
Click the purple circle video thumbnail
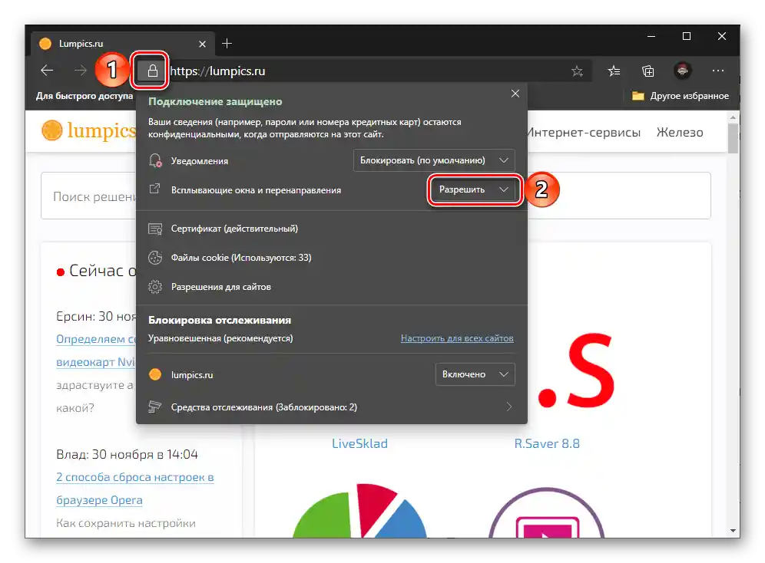[x=546, y=512]
